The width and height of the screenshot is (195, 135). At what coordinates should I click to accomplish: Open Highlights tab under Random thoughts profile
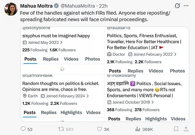click(x=71, y=112)
